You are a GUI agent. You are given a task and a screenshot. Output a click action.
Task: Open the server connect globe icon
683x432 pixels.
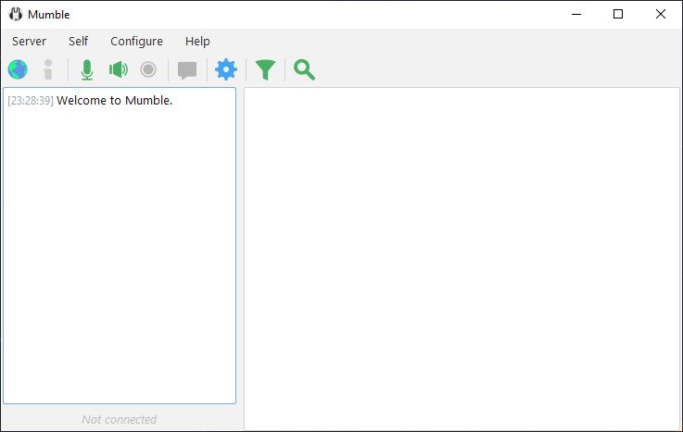pos(18,69)
